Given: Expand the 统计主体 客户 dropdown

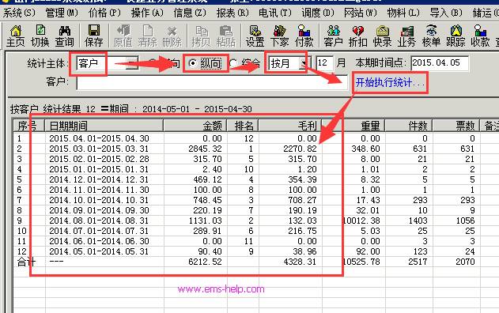Looking at the screenshot, I should [x=131, y=63].
